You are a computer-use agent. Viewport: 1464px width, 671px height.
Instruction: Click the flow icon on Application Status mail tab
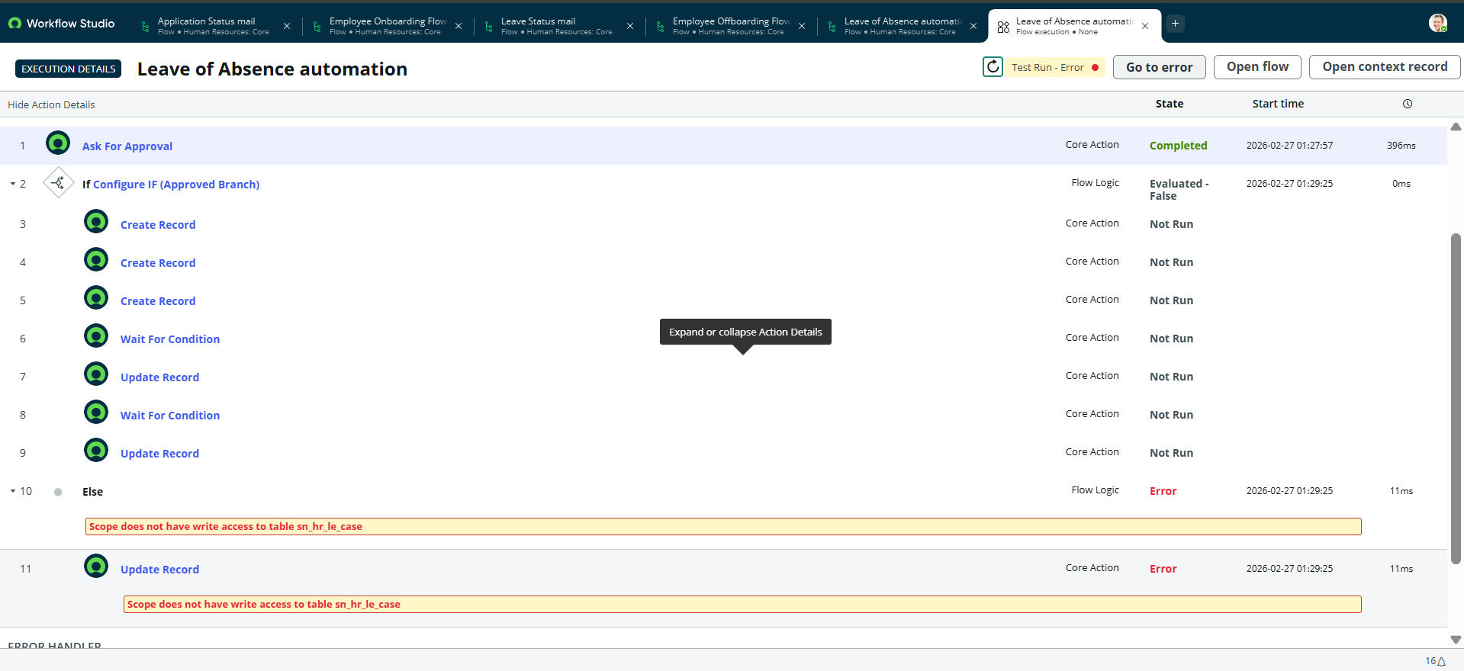146,27
